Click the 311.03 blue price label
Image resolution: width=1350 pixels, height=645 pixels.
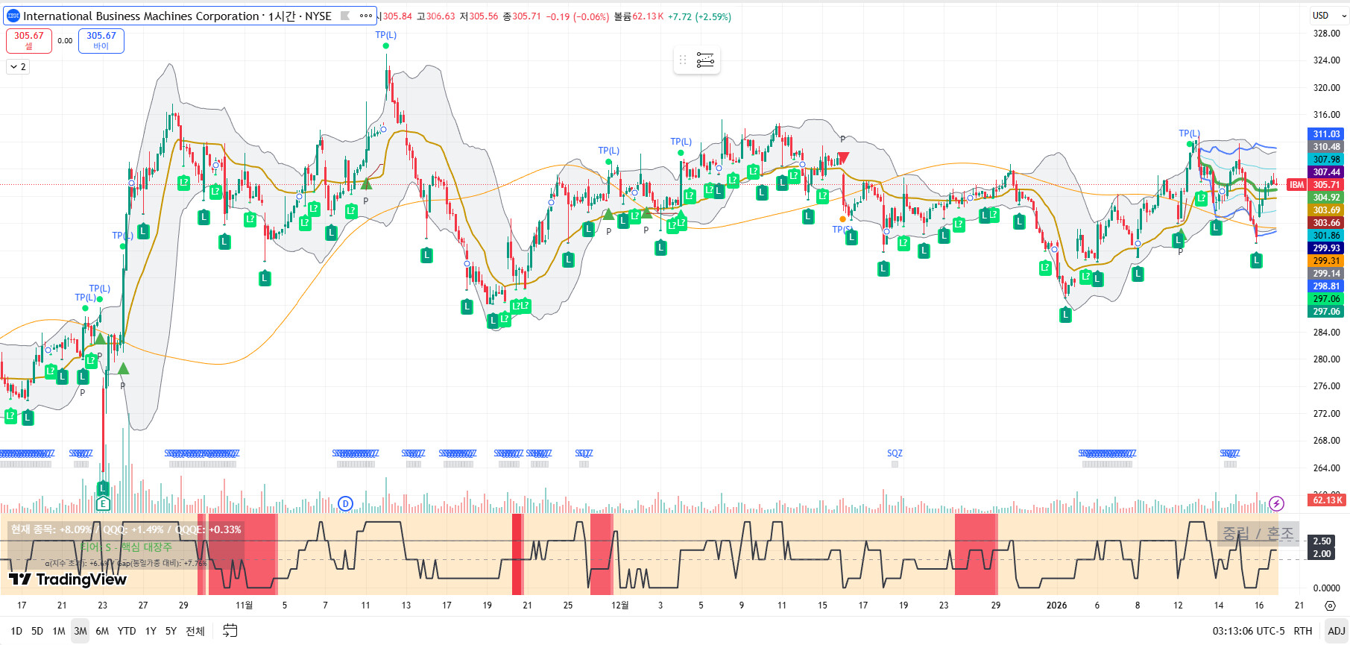[1327, 134]
